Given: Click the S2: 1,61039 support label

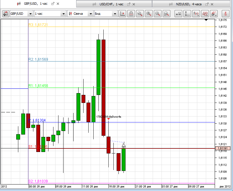Looking at the screenshot, I should pyautogui.click(x=38, y=181).
